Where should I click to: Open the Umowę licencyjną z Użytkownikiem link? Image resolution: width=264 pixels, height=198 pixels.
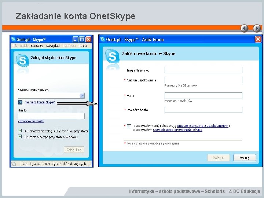pyautogui.click(x=202, y=126)
